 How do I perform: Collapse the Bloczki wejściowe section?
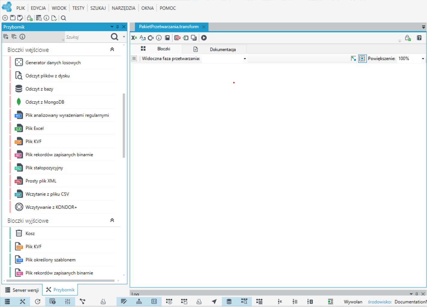click(112, 49)
